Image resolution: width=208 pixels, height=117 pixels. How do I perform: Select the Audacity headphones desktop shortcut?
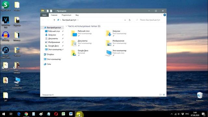click(6, 36)
